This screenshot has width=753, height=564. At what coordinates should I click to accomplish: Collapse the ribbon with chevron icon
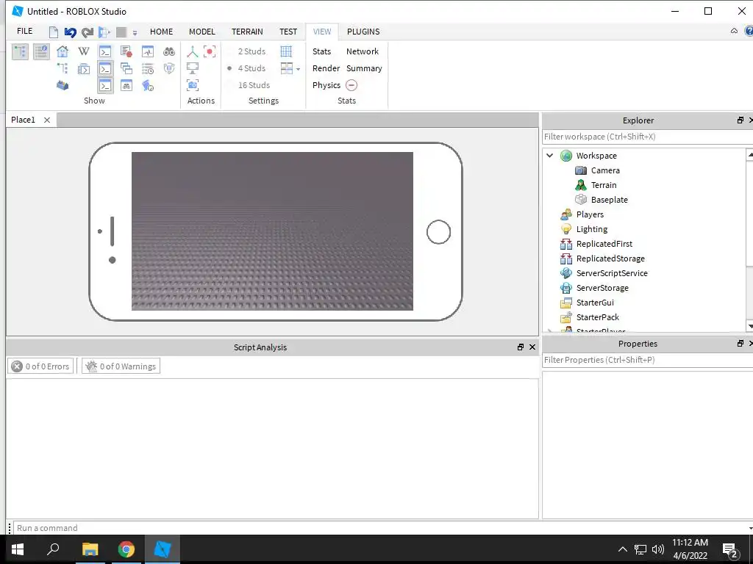(x=734, y=31)
